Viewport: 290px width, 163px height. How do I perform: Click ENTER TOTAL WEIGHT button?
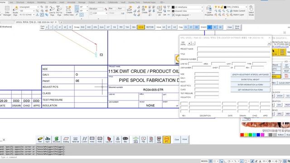click(x=250, y=80)
